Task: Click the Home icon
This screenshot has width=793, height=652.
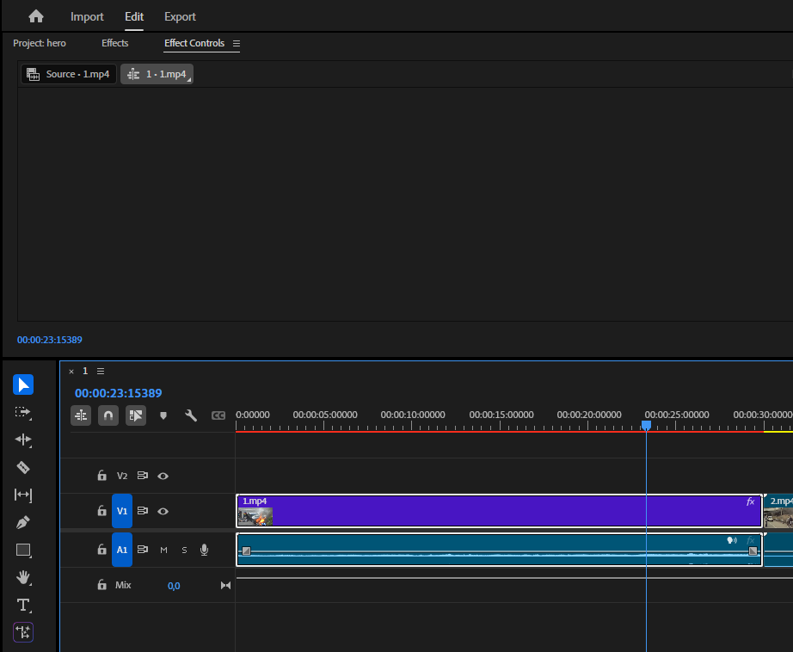Action: (x=35, y=16)
